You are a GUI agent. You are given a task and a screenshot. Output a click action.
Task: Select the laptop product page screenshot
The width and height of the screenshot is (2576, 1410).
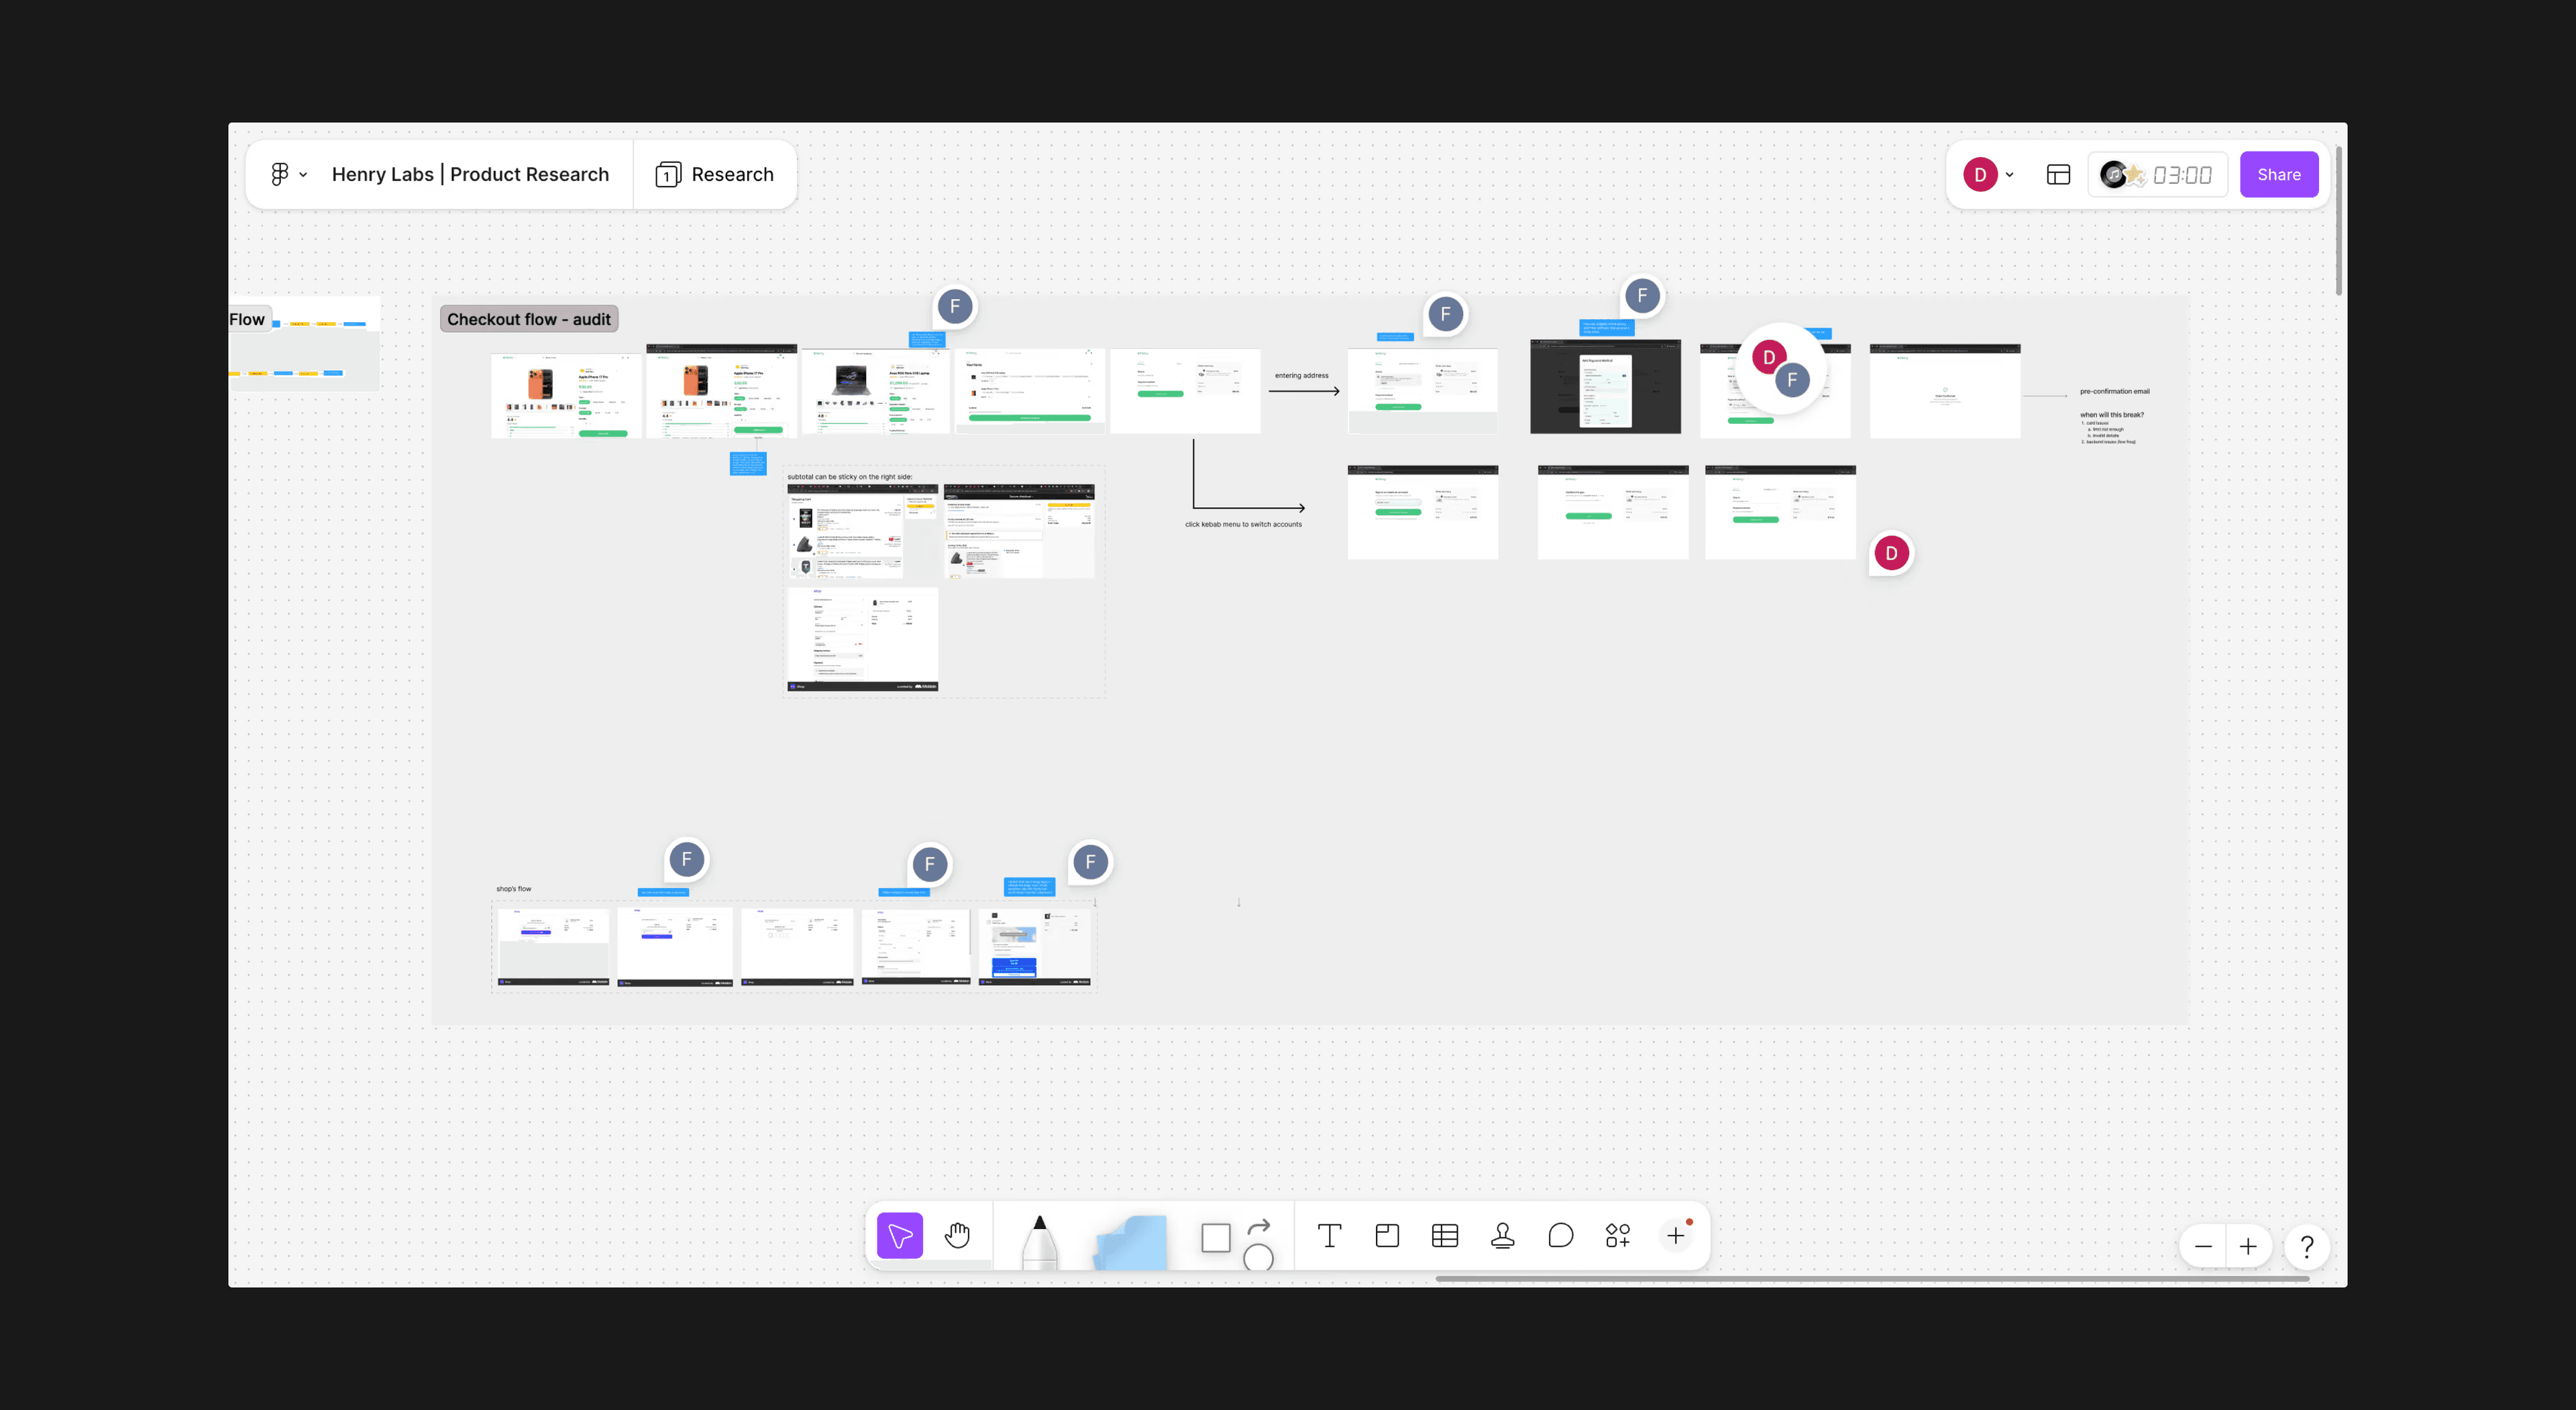click(876, 391)
